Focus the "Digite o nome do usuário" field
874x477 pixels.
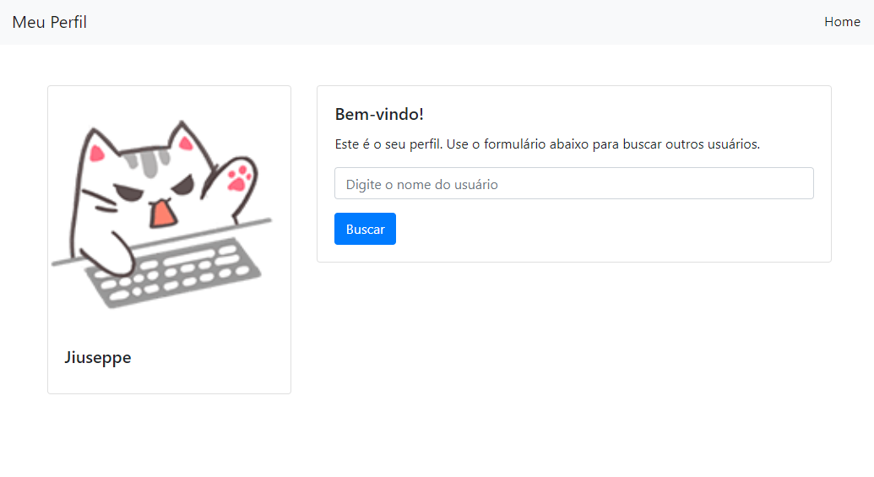point(574,183)
